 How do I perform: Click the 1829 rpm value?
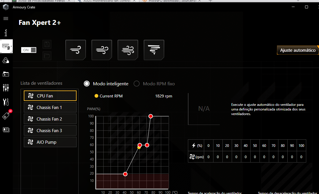(x=164, y=96)
